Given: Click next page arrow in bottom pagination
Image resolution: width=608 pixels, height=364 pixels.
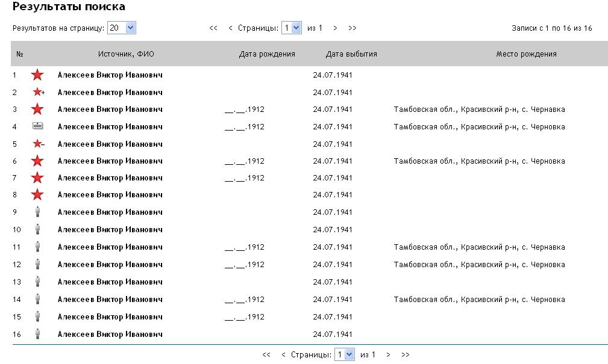Looking at the screenshot, I should point(389,355).
